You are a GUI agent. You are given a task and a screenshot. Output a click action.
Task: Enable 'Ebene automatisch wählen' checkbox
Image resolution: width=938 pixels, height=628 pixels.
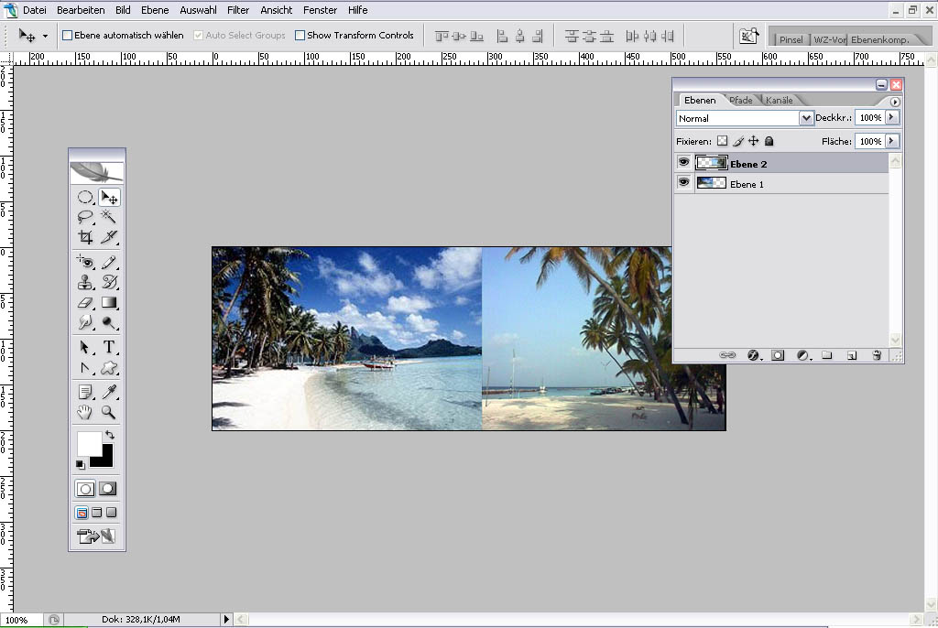(x=68, y=36)
